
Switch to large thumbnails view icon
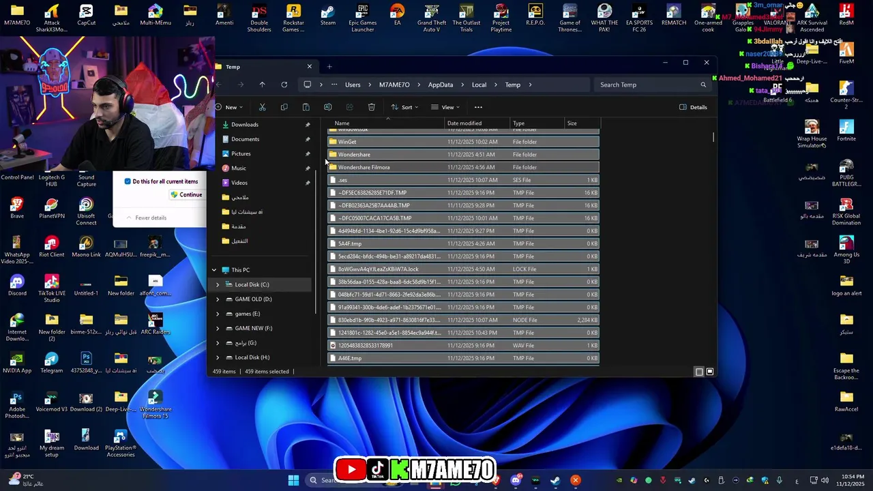pos(710,372)
